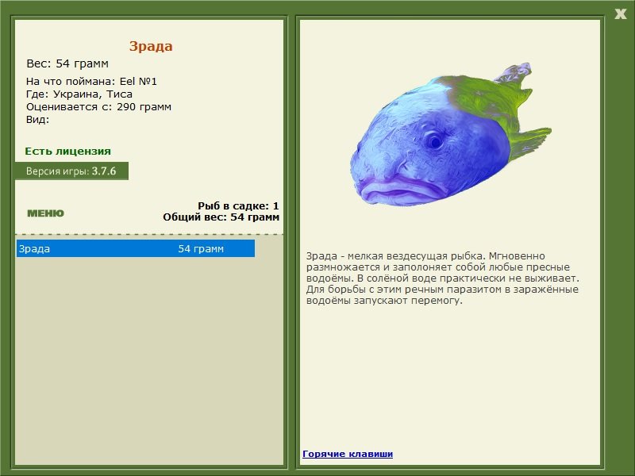The height and width of the screenshot is (476, 635).
Task: Click the Оценивается с: 290 грамм line
Action: [x=98, y=106]
